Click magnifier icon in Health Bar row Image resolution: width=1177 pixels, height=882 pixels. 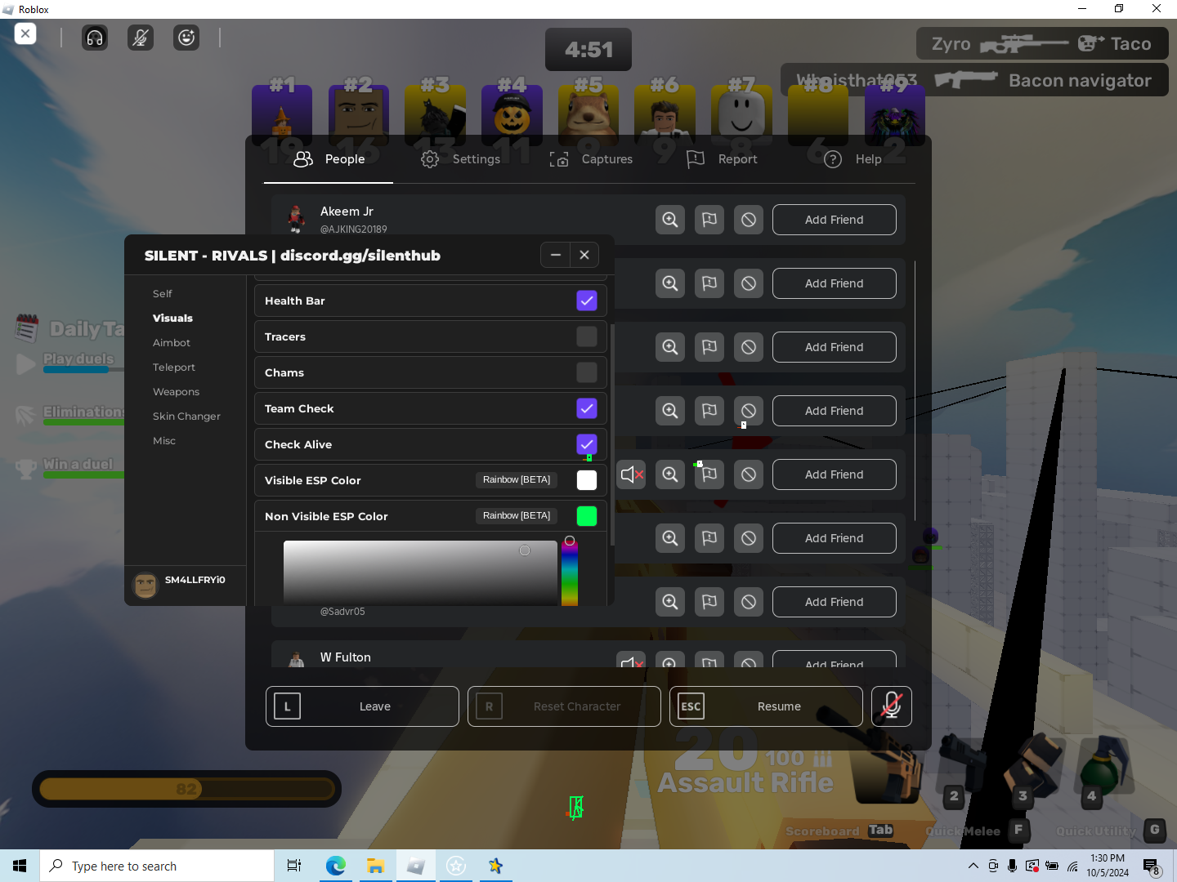[x=670, y=283]
